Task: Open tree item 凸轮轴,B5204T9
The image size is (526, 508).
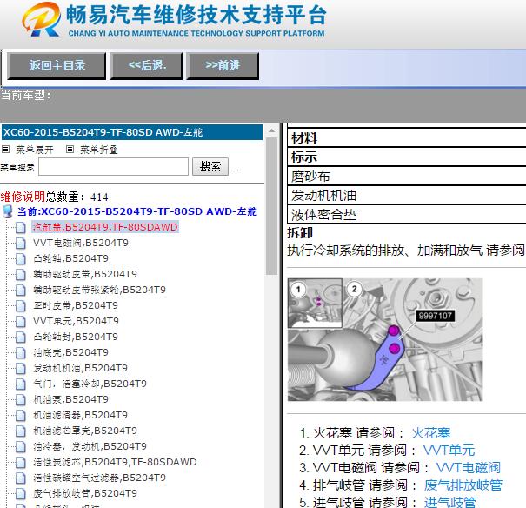Action: (70, 258)
